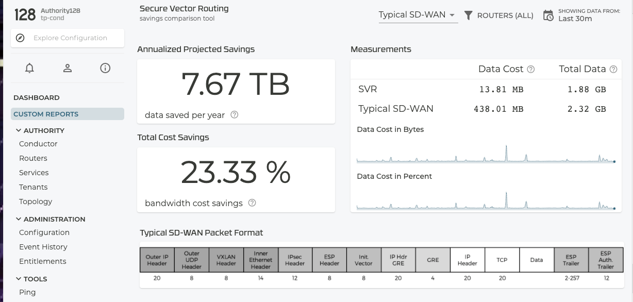
Task: Click the Data Cost in Bytes chart
Action: [485, 153]
